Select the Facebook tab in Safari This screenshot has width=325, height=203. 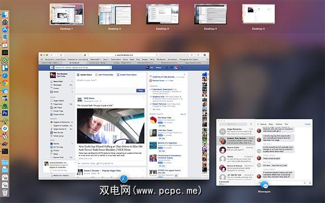[x=75, y=62]
